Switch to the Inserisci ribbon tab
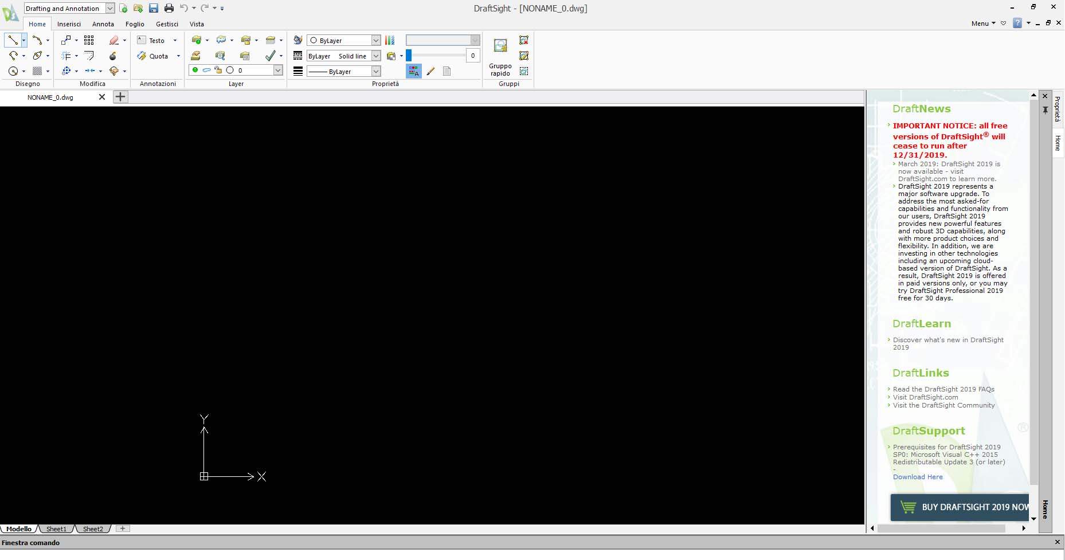 click(69, 24)
